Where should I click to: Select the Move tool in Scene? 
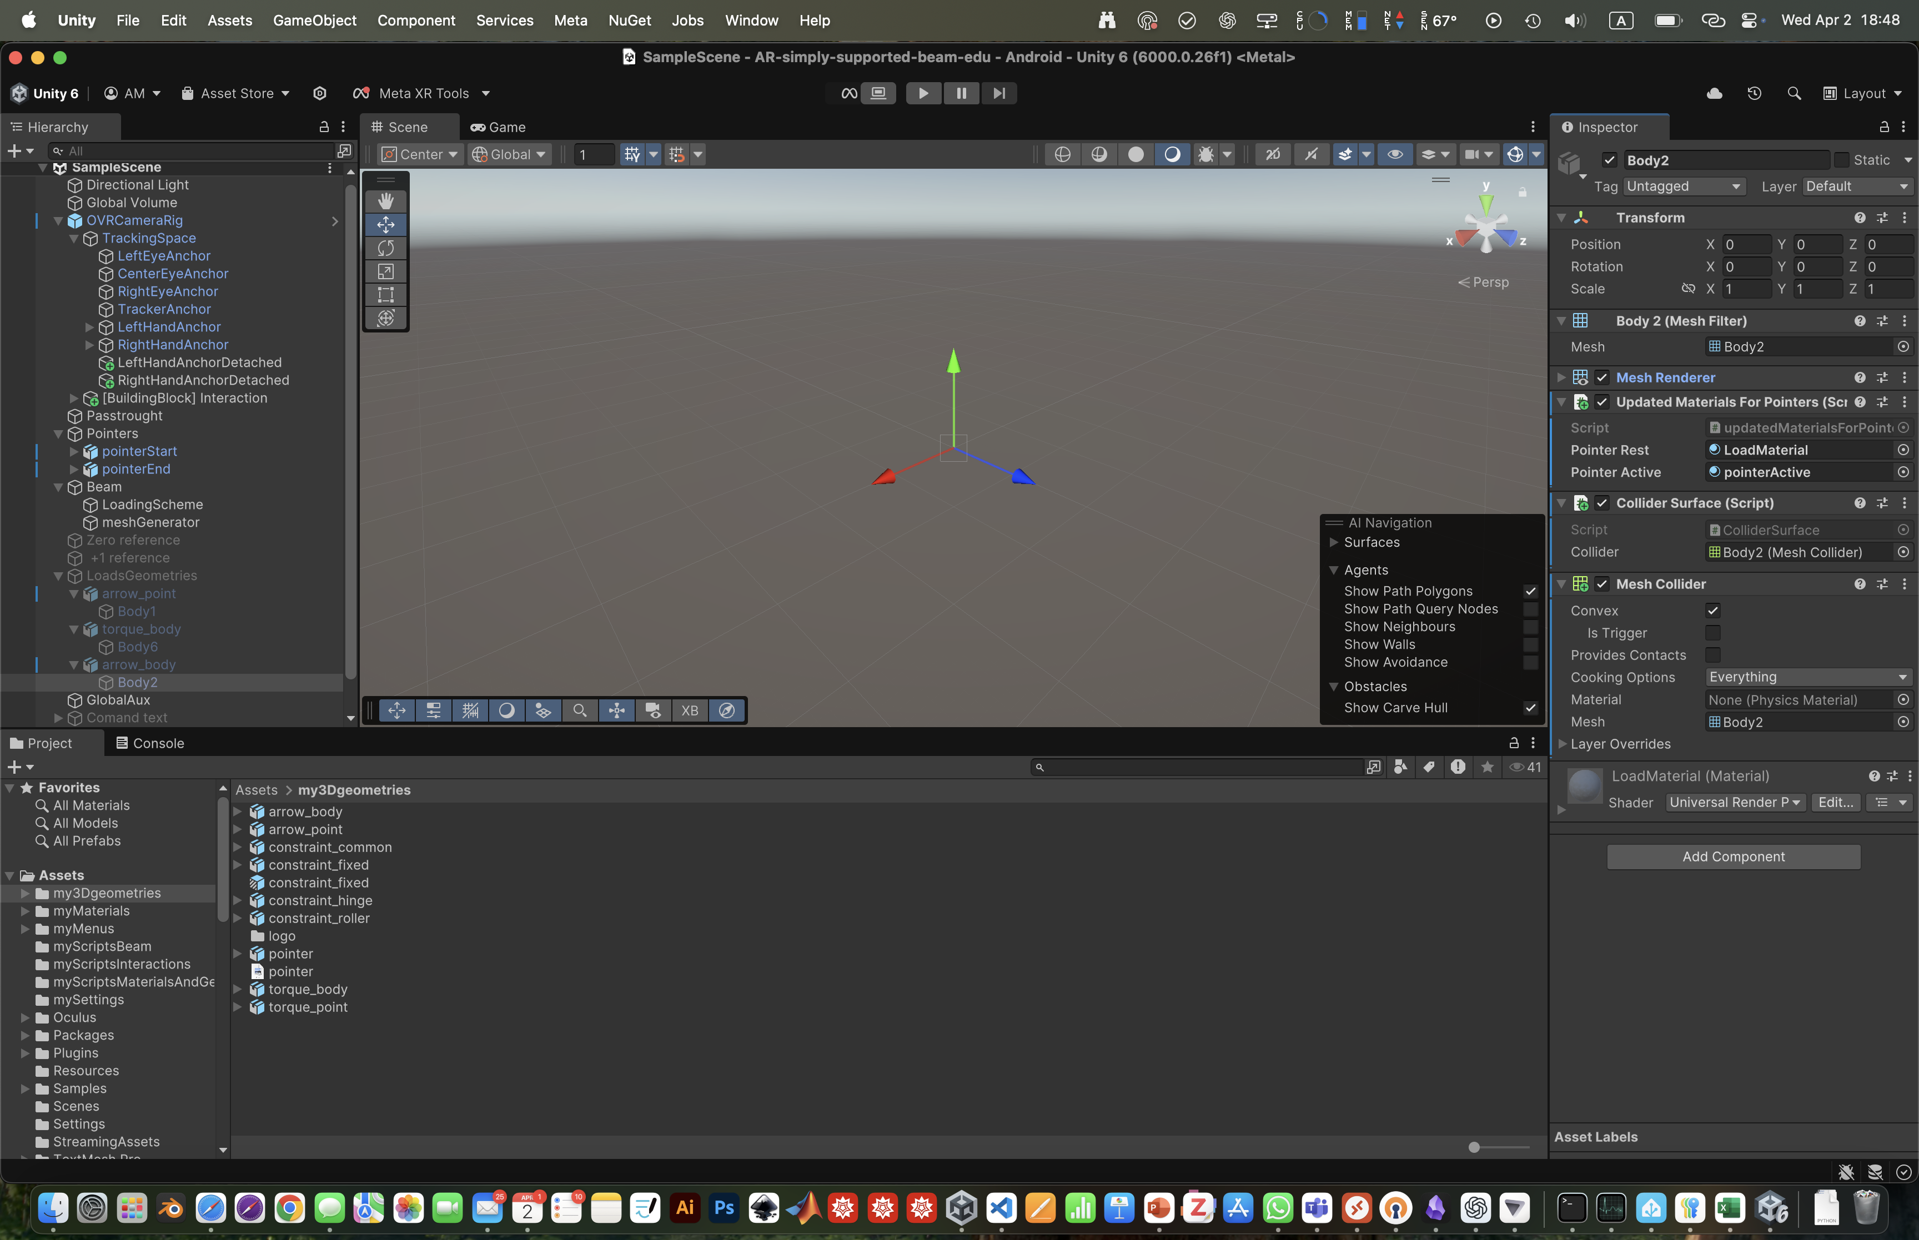386,224
